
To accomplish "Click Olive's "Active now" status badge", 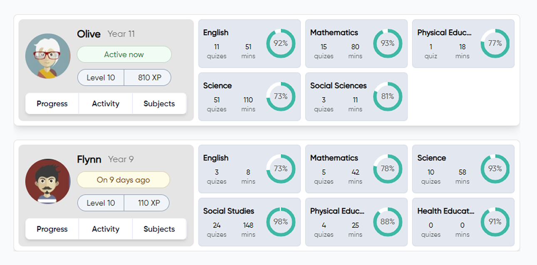I will coord(124,54).
